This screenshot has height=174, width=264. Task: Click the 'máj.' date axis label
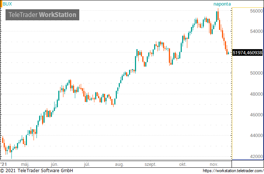[x=25, y=164]
